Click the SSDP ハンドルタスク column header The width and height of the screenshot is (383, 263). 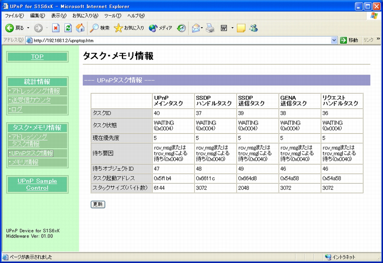(x=216, y=101)
